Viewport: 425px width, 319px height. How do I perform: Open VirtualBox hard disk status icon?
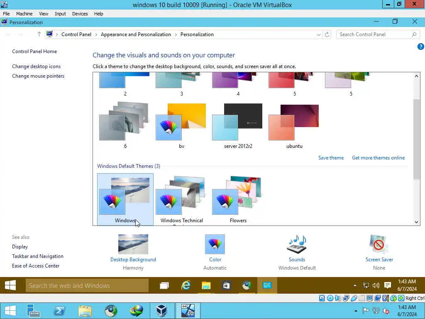[x=322, y=298]
